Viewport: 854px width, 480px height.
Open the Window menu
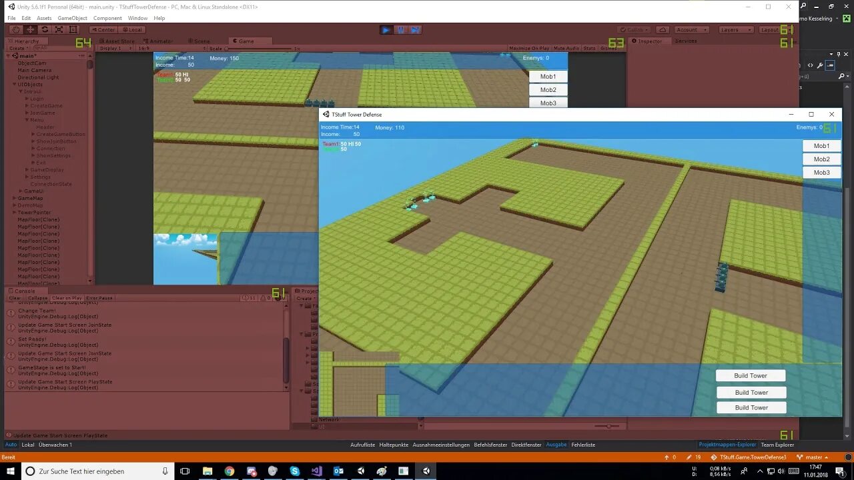click(137, 18)
